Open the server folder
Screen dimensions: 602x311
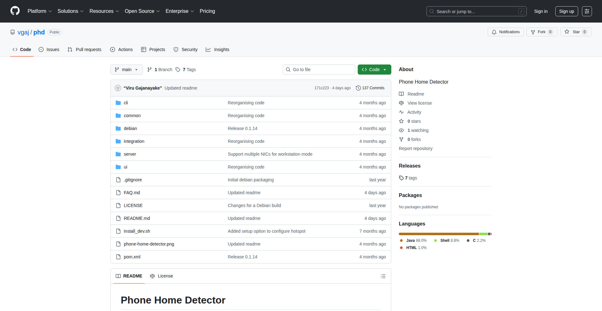pyautogui.click(x=130, y=154)
